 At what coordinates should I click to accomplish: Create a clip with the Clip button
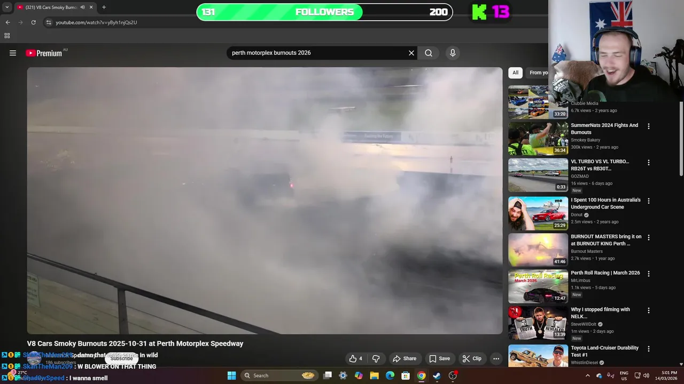pos(472,358)
